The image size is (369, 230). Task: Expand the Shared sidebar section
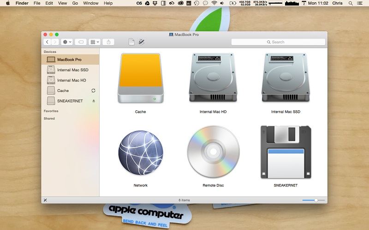(x=49, y=119)
